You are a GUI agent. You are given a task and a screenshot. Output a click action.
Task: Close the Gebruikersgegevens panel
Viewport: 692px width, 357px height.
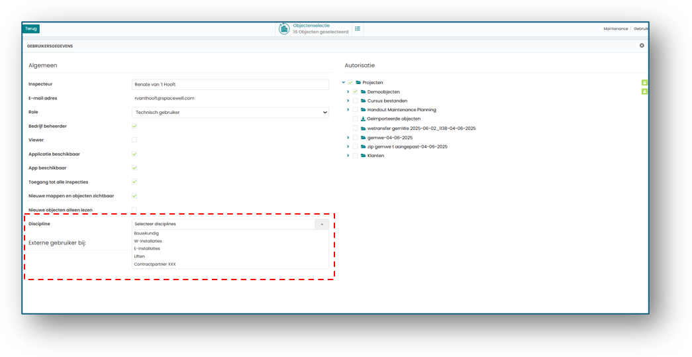coord(642,46)
